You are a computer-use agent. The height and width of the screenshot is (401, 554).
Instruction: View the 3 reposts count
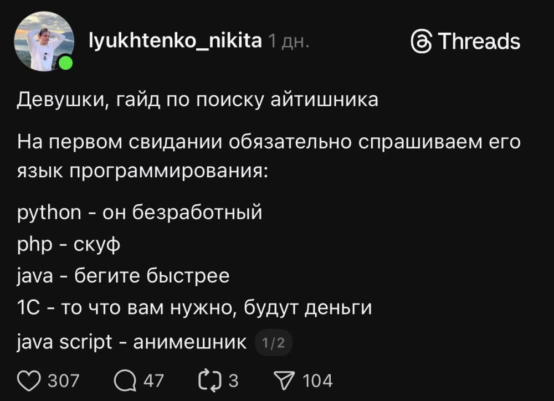coord(233,381)
